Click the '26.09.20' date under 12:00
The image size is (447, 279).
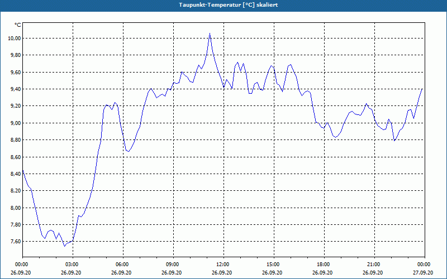pos(222,272)
